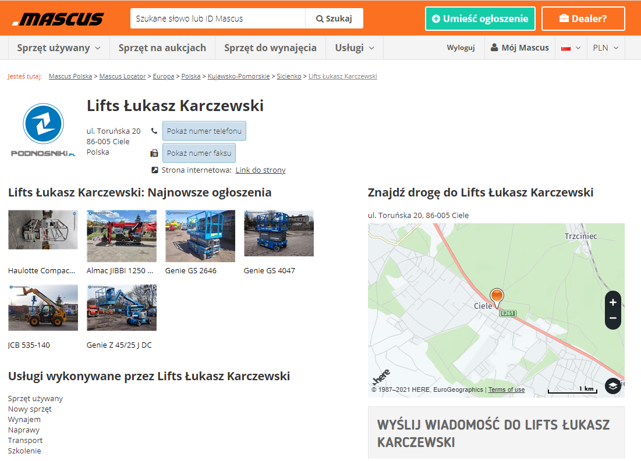The width and height of the screenshot is (641, 461).
Task: Click the Kujawsko-Pomorskie breadcrumb link
Action: pos(239,76)
